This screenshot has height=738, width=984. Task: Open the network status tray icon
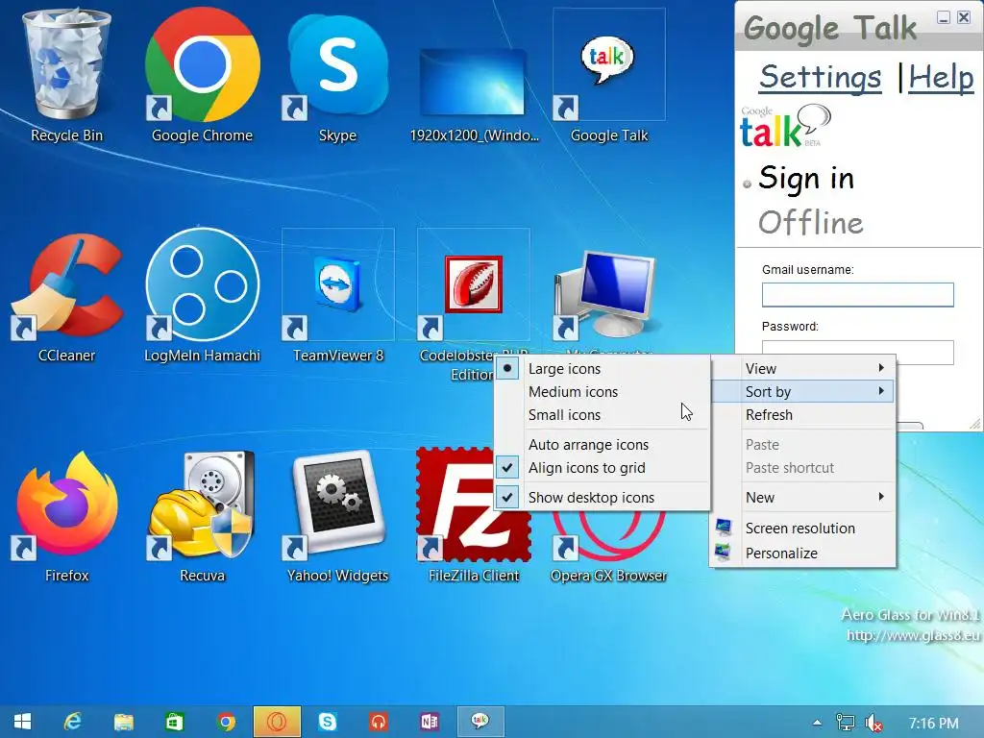(846, 723)
